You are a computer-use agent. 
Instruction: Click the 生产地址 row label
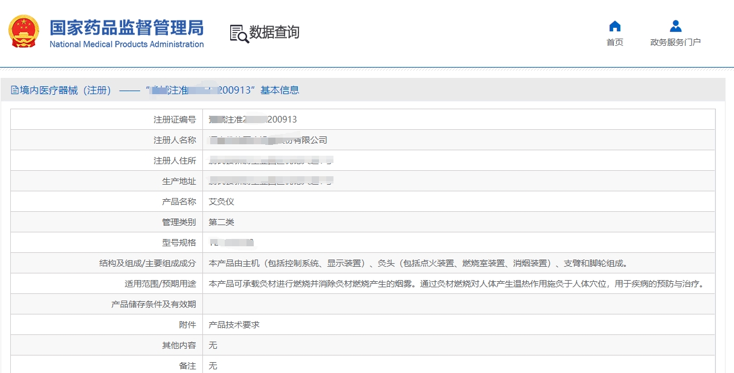pos(179,181)
